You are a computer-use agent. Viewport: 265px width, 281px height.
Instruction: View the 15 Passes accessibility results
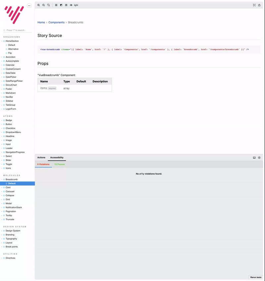[59, 164]
